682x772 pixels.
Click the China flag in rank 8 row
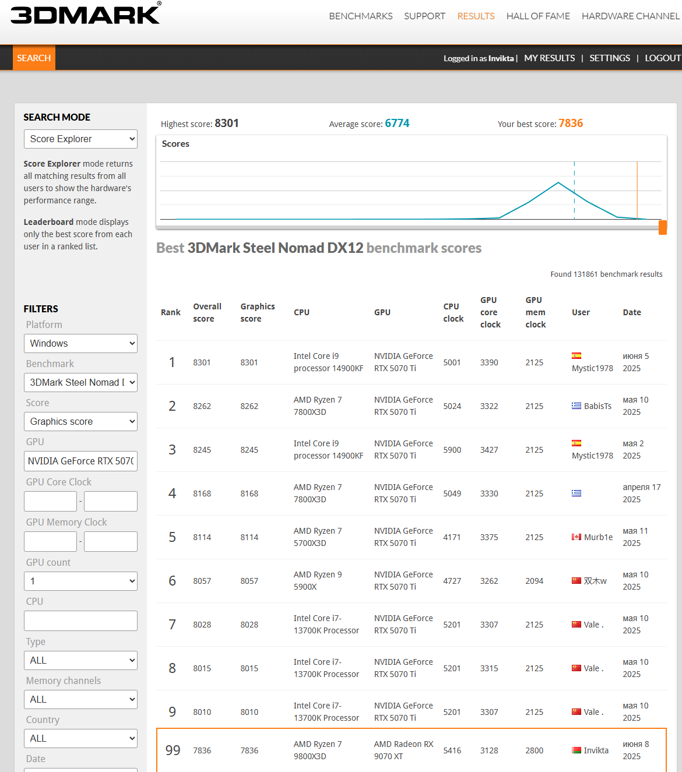pos(576,668)
